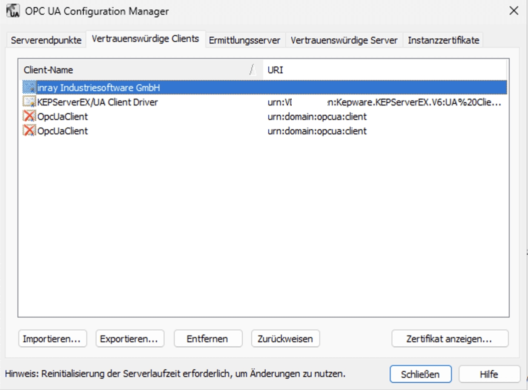Click the Exportieren... button
The width and height of the screenshot is (528, 390).
click(x=129, y=339)
